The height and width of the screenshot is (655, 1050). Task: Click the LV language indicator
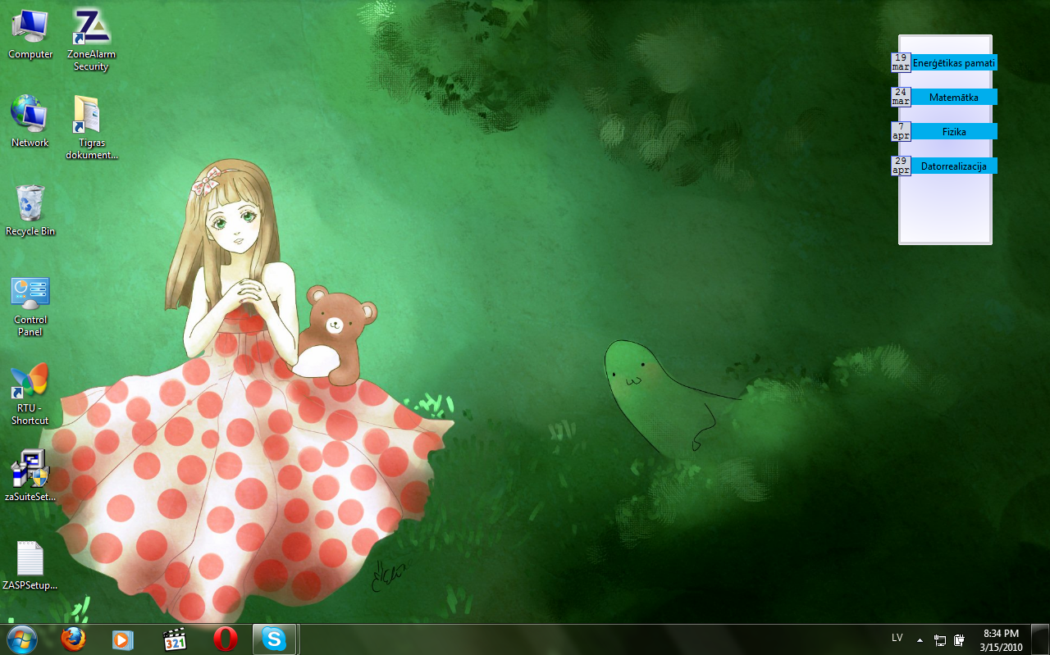(x=897, y=638)
